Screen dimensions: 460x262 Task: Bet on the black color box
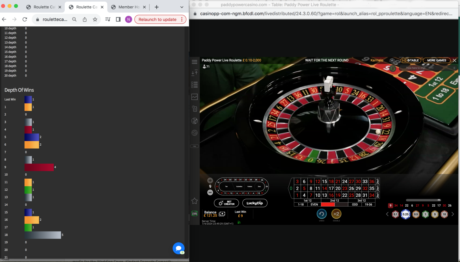341,205
